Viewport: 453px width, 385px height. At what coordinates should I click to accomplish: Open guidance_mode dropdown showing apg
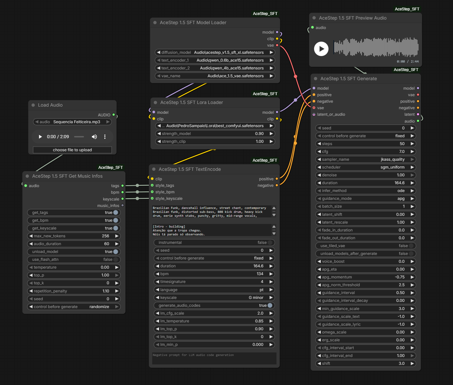[x=366, y=199]
